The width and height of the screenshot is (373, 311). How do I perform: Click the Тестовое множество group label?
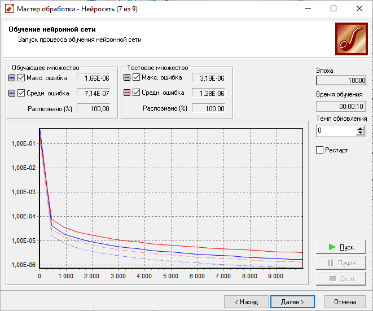pos(157,68)
